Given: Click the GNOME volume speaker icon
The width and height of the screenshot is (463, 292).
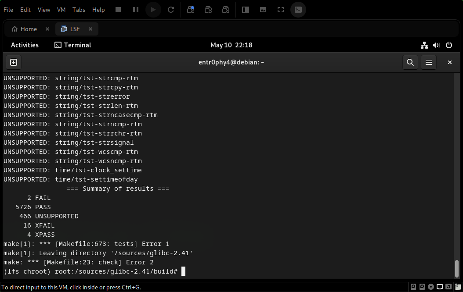Looking at the screenshot, I should [x=436, y=45].
